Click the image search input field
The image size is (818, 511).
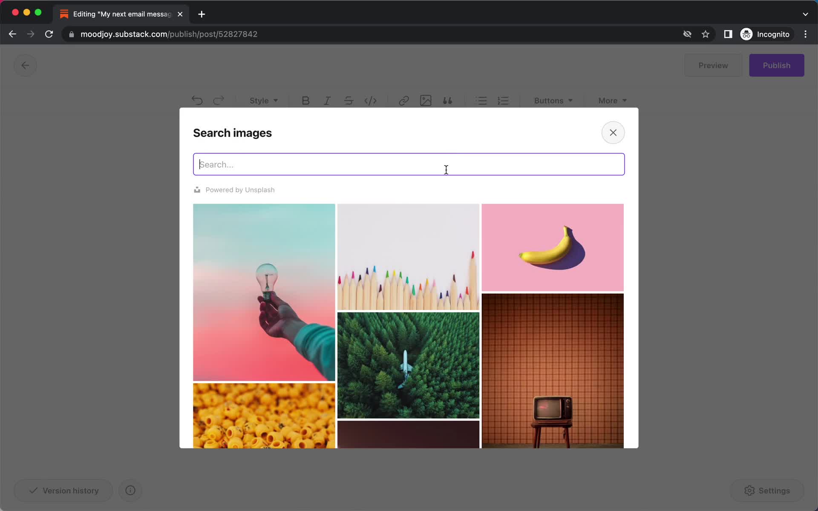click(409, 164)
